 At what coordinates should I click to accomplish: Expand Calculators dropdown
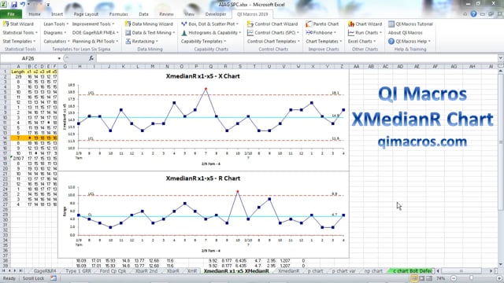pos(57,42)
